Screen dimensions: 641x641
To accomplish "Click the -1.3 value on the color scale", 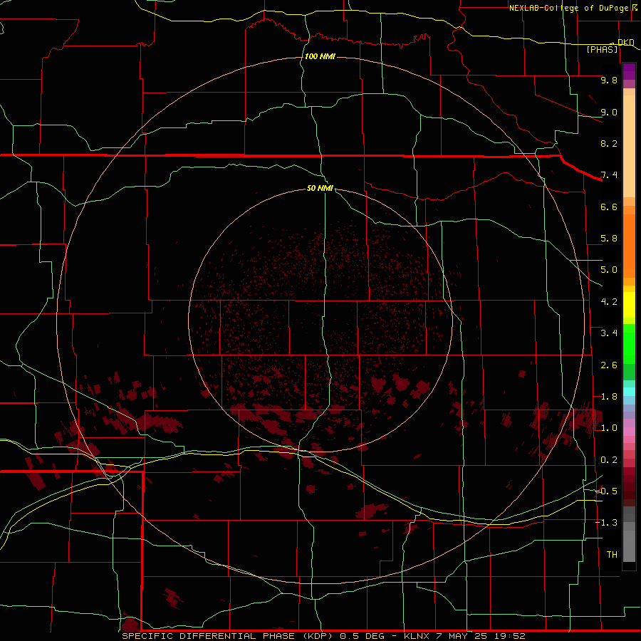I will [607, 523].
